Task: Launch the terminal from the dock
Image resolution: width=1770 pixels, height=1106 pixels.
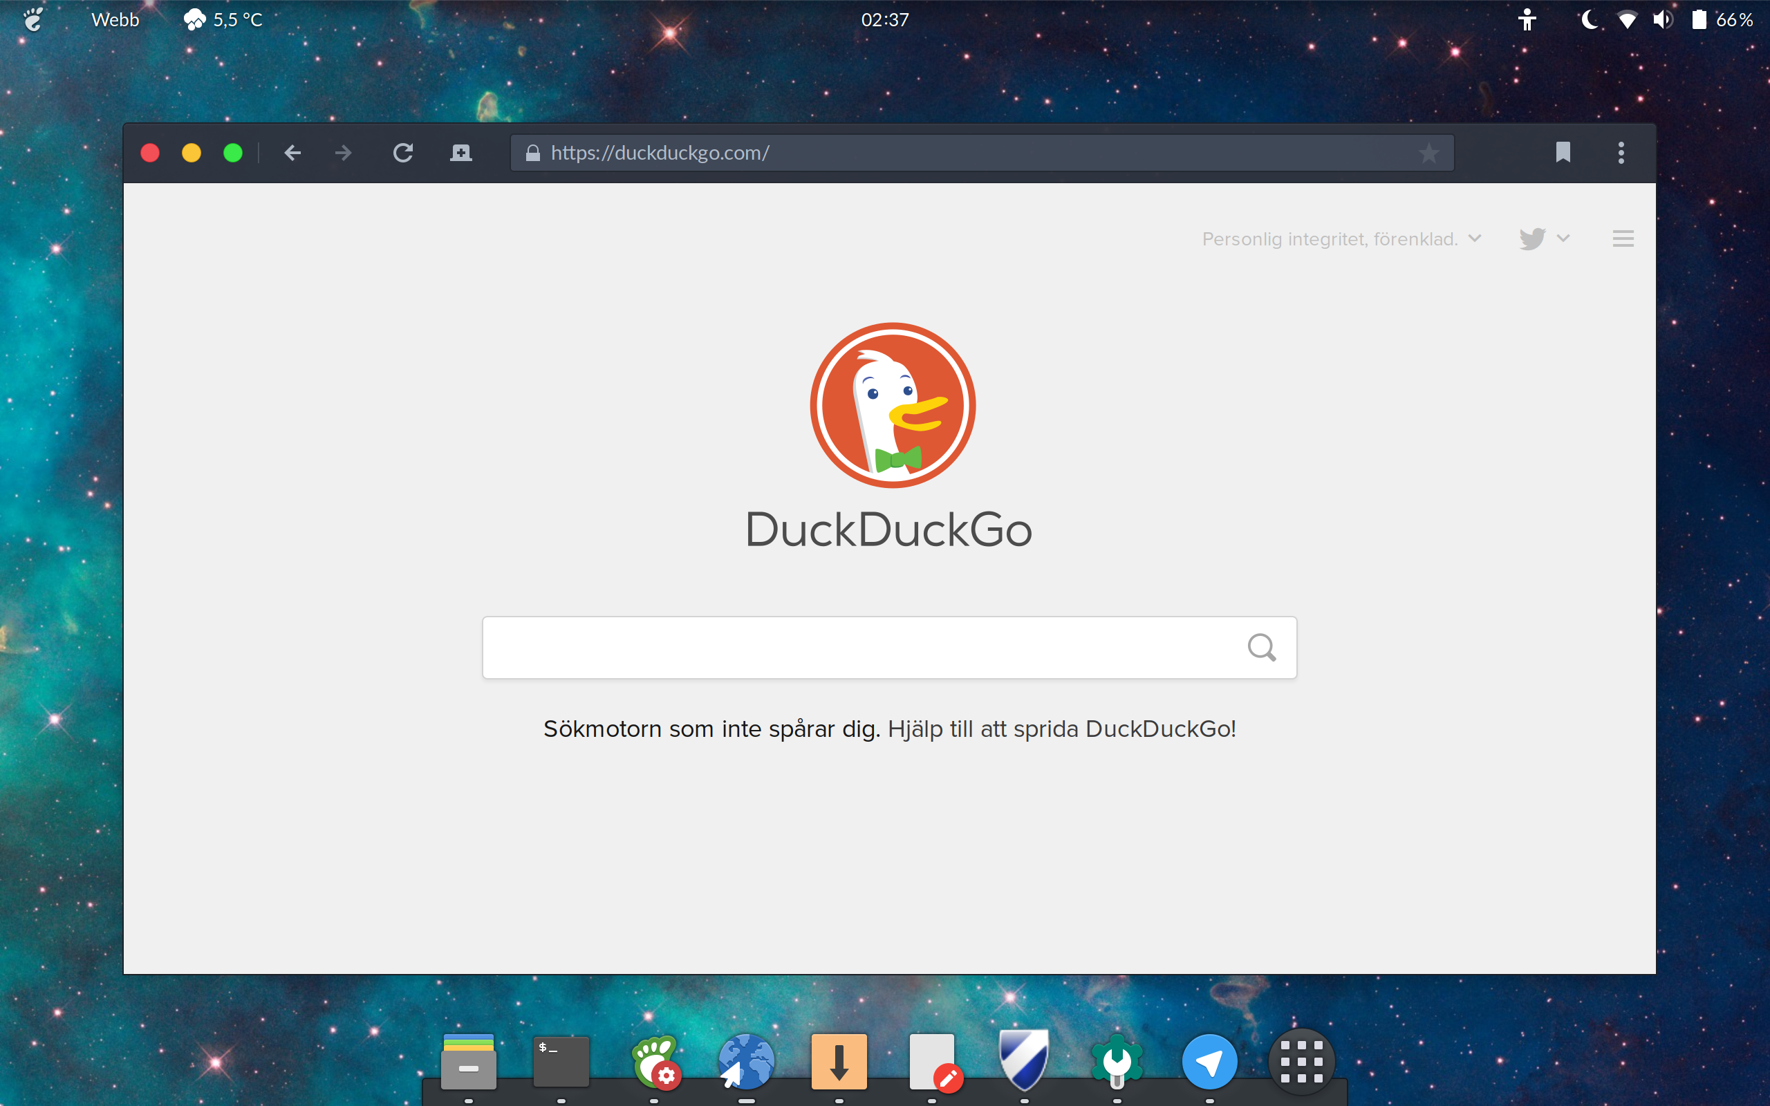Action: [x=561, y=1060]
